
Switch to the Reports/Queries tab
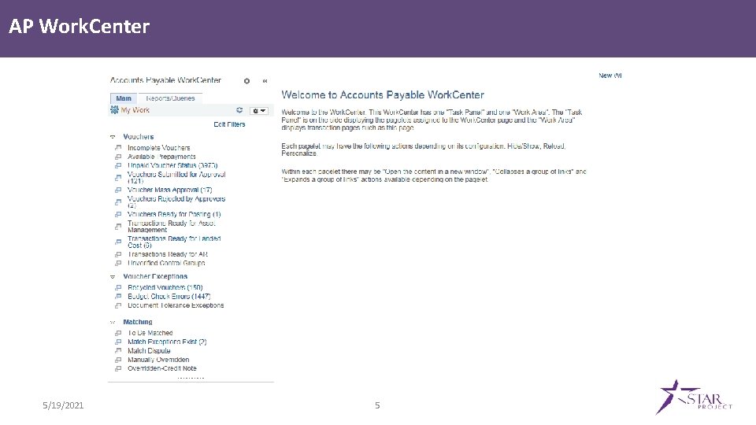coord(170,98)
